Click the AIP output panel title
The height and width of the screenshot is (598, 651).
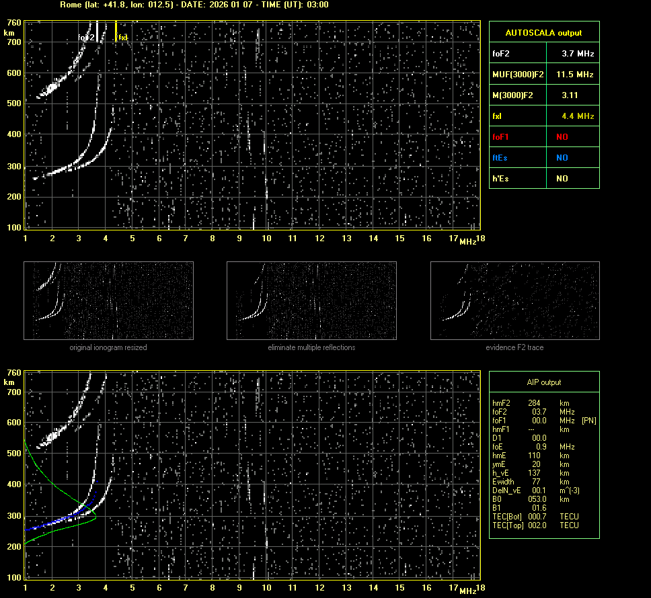tap(544, 382)
